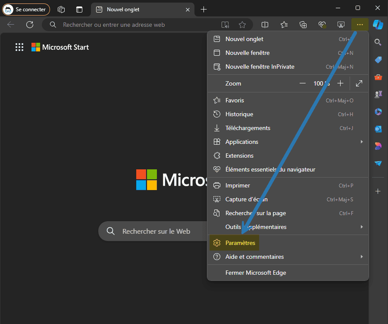This screenshot has height=324, width=388.
Task: Open the tab actions menu icon
Action: [x=79, y=10]
